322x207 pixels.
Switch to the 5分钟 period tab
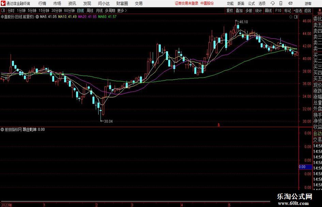[32, 11]
